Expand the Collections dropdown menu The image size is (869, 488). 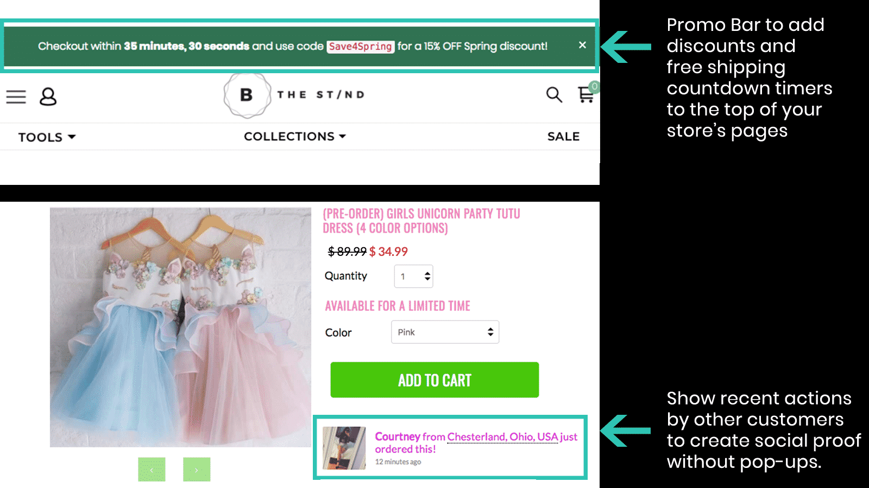point(294,137)
